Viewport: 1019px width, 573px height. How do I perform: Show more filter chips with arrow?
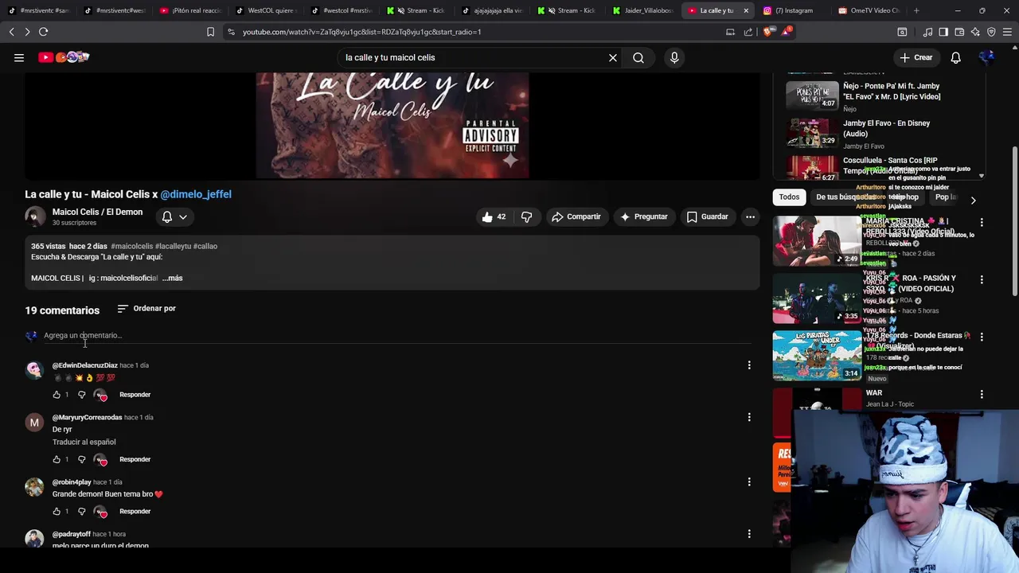[973, 200]
